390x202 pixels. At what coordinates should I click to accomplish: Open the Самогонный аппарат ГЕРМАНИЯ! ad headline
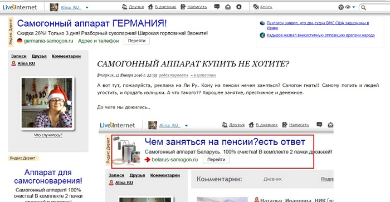click(x=92, y=23)
